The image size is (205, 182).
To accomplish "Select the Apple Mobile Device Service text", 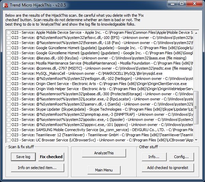I will click(102, 32).
